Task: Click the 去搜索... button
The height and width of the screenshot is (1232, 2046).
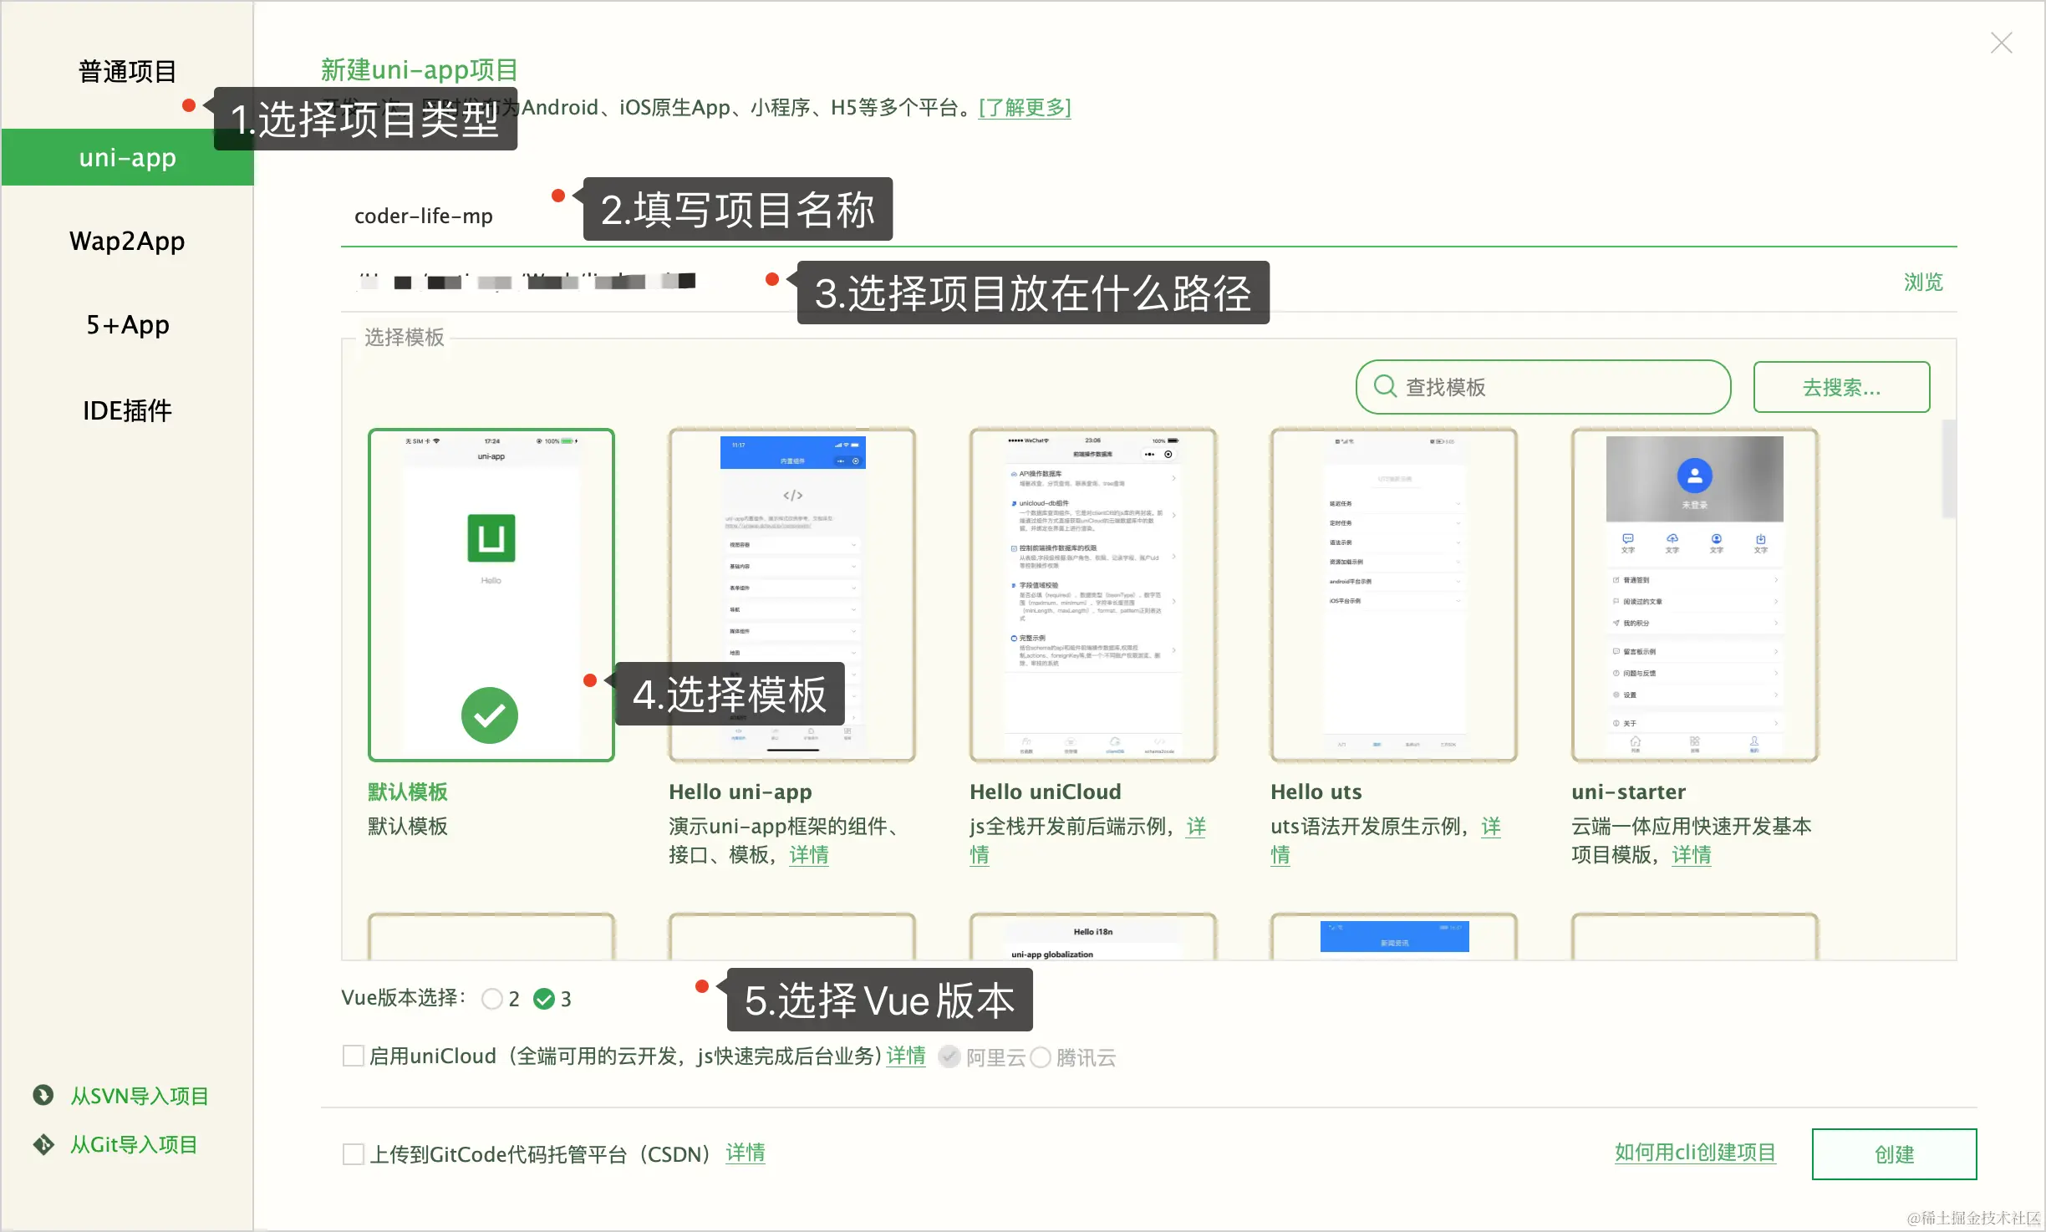Action: coord(1841,387)
